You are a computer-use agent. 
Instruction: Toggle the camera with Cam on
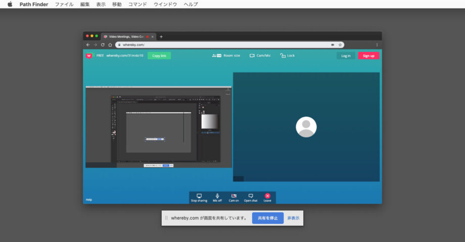(234, 198)
